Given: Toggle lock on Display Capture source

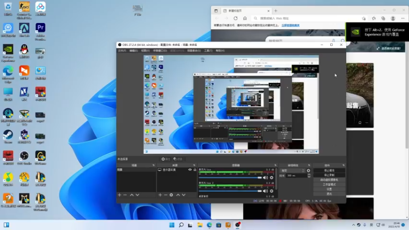Looking at the screenshot, I should (195, 170).
